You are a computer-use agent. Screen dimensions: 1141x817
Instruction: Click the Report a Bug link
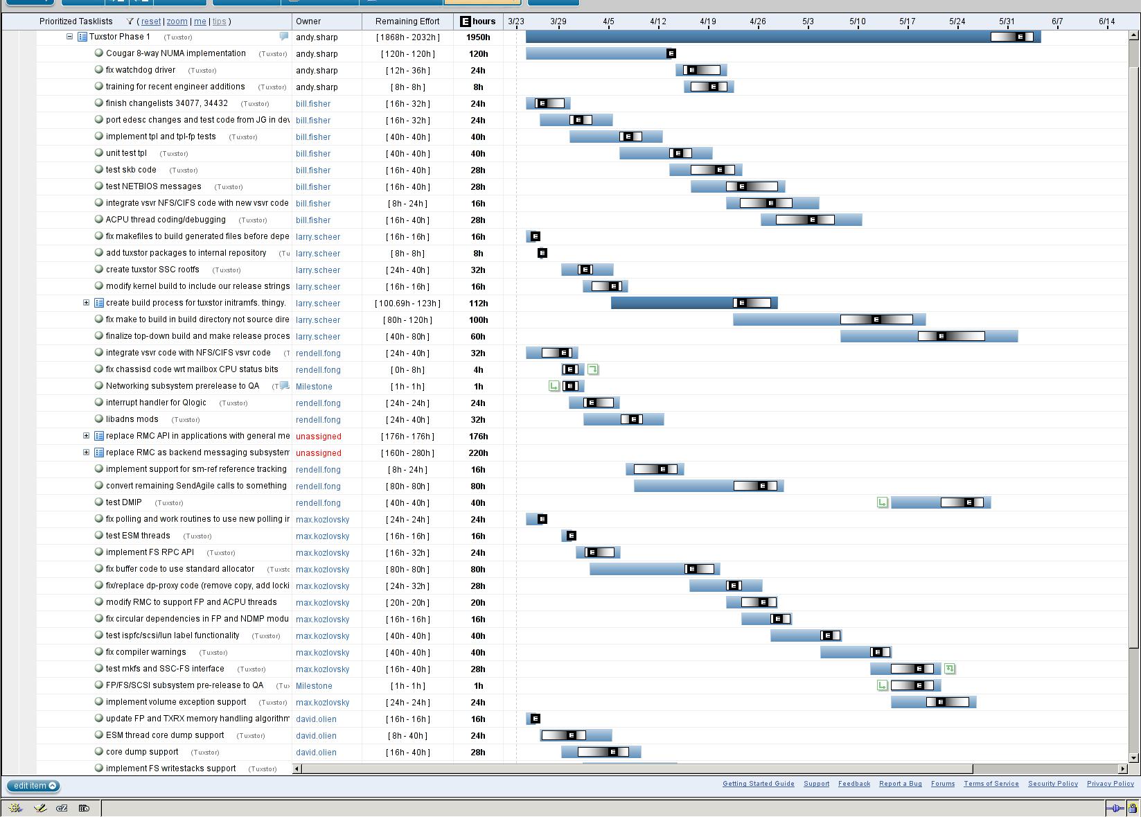(x=900, y=784)
